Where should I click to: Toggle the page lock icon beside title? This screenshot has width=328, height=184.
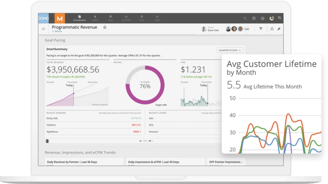coord(105,27)
